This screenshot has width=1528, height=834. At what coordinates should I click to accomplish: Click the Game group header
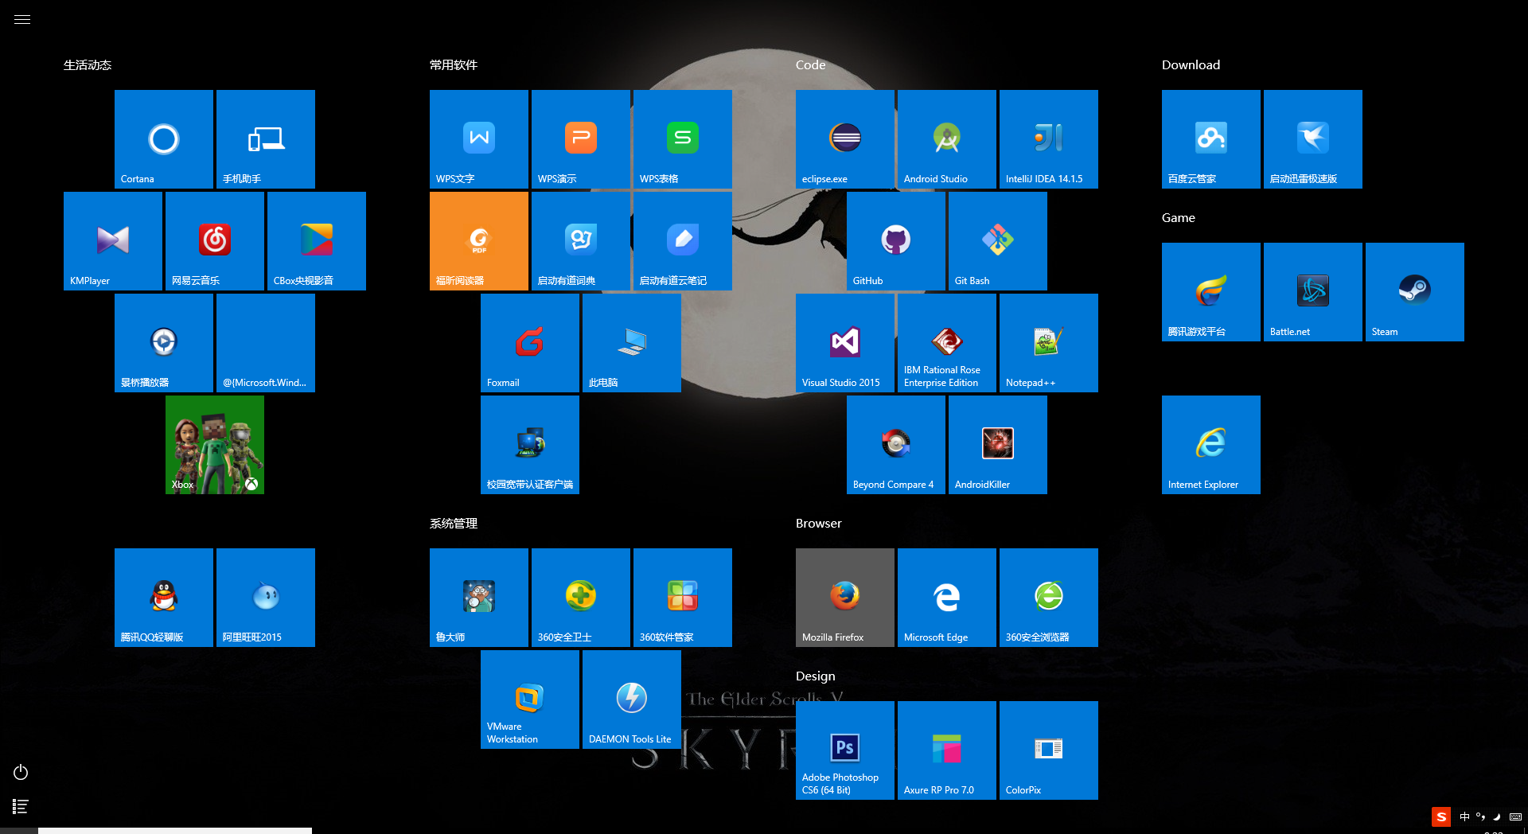pyautogui.click(x=1179, y=218)
